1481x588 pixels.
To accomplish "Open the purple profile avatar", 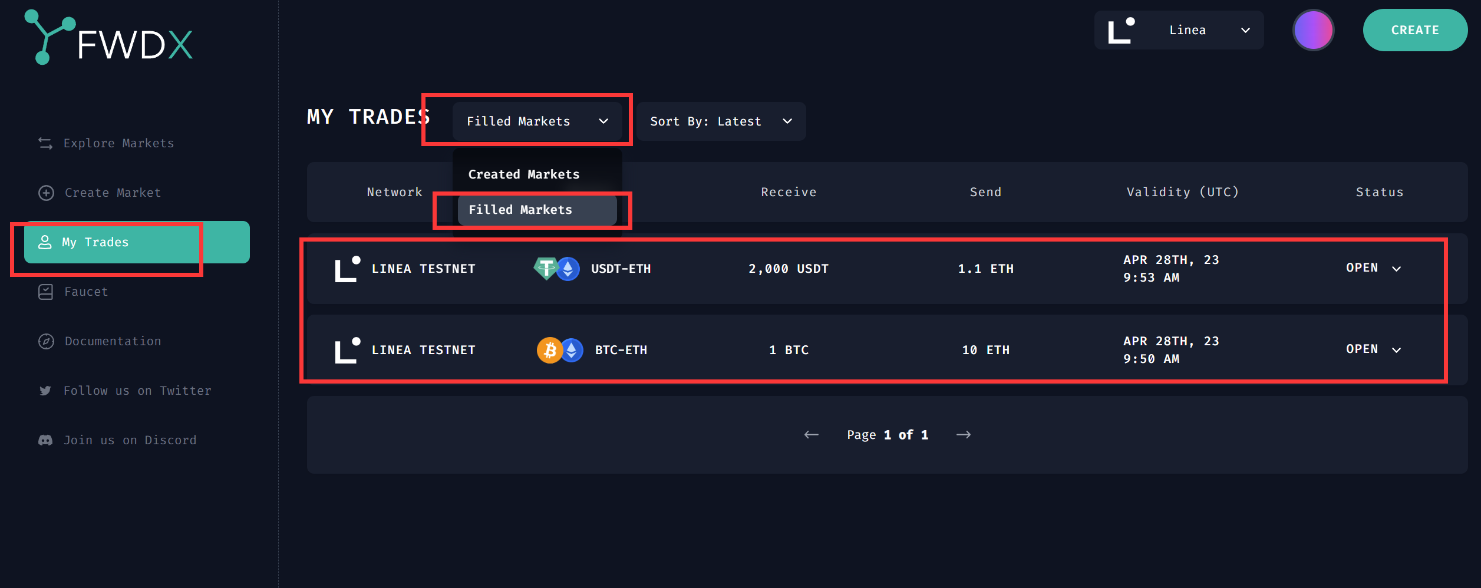I will [1313, 30].
